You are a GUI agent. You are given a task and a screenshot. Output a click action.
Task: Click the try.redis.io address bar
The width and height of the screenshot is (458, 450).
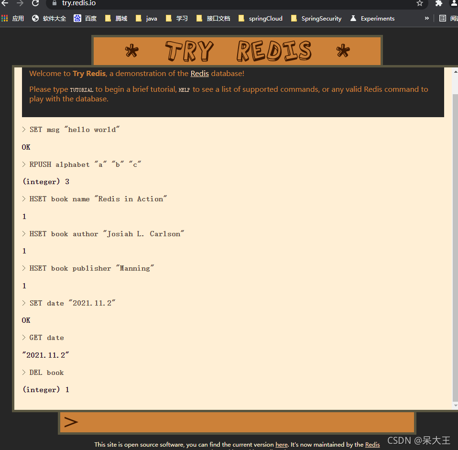tap(237, 3)
